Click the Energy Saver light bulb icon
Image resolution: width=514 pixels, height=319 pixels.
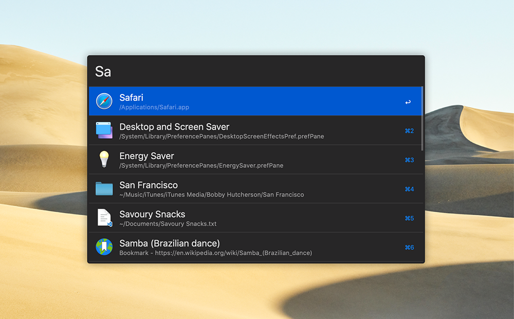coord(104,159)
